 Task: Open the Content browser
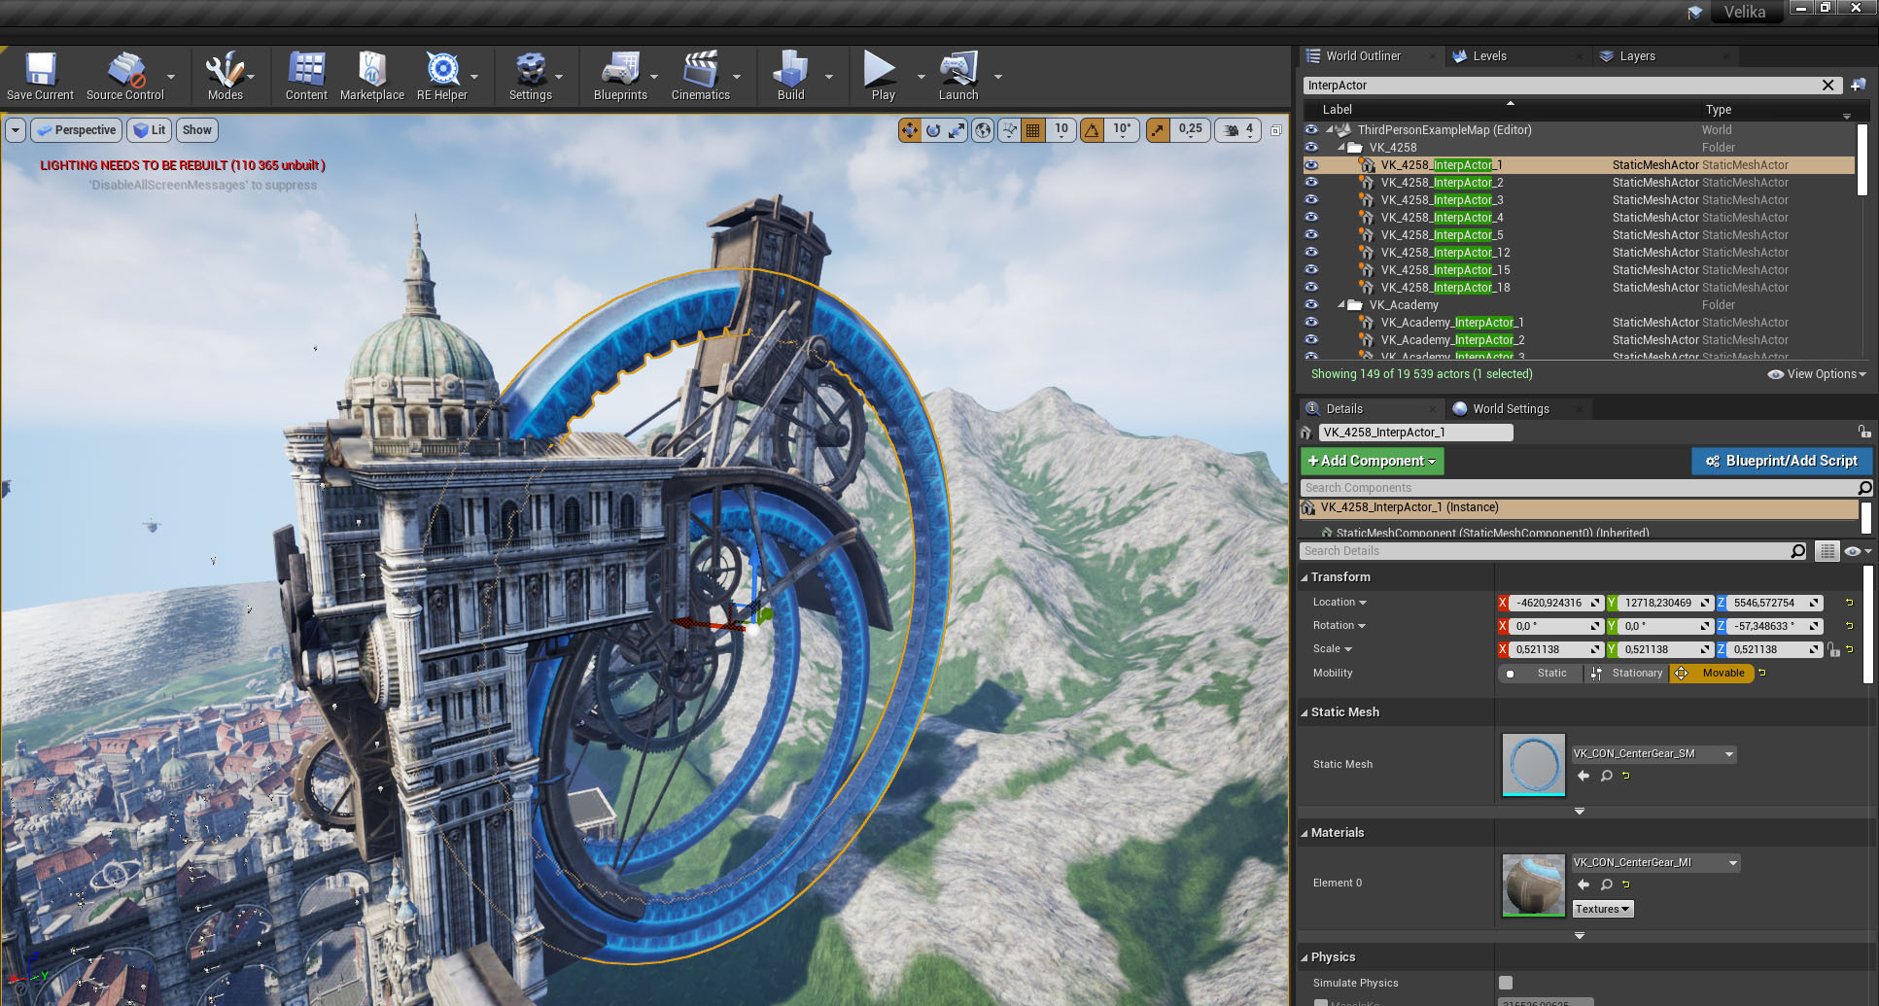pos(306,76)
